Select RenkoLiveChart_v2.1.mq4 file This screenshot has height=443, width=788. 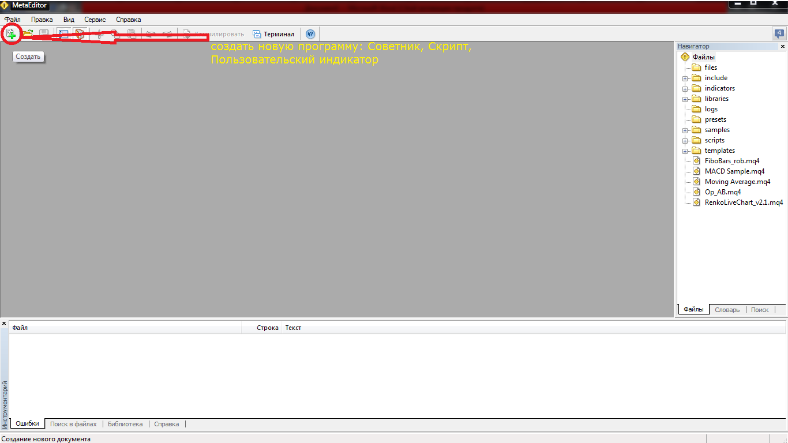click(744, 202)
